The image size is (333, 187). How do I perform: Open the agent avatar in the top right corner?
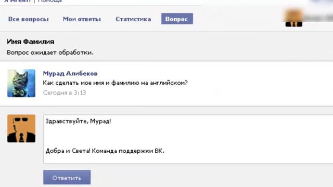click(293, 18)
